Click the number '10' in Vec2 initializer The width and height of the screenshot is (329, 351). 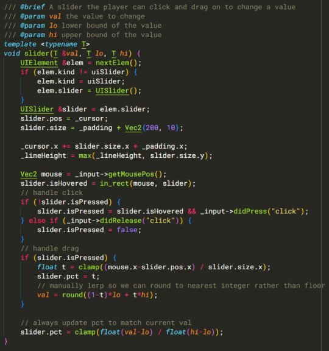171,128
